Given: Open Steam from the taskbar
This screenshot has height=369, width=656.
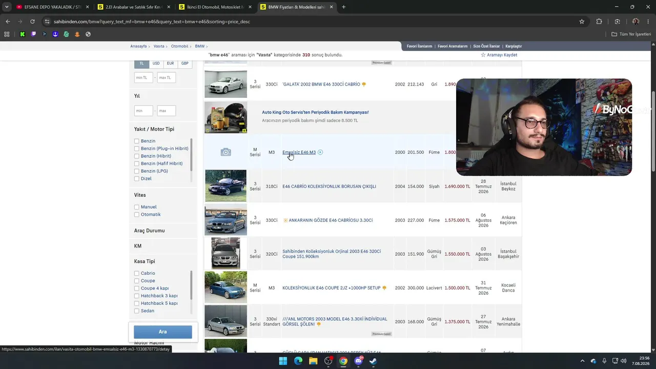Looking at the screenshot, I should (x=374, y=361).
